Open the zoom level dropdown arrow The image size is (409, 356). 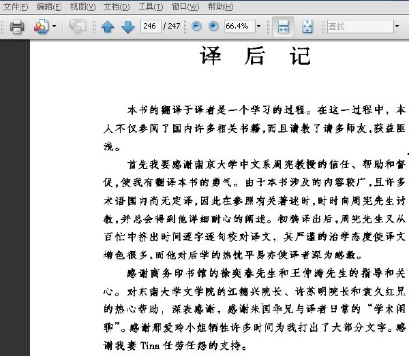tap(258, 27)
